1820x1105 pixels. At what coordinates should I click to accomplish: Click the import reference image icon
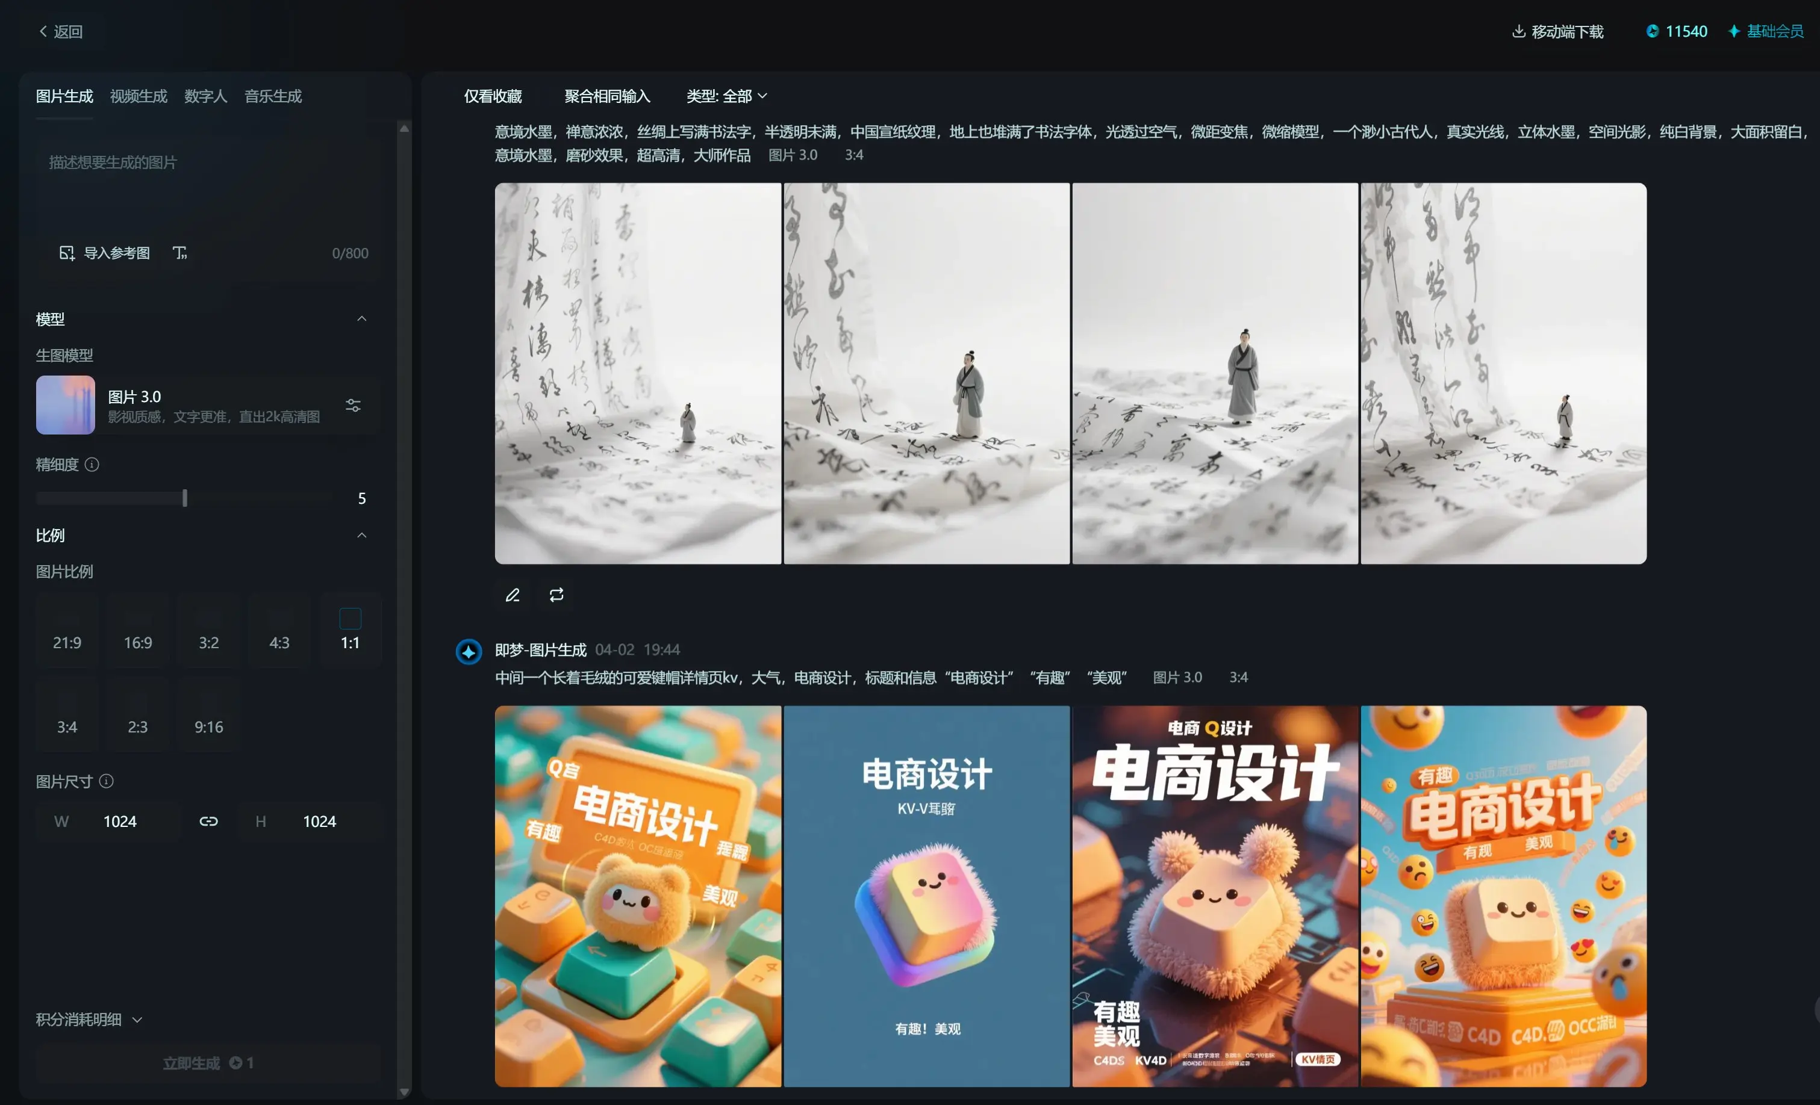pos(66,253)
